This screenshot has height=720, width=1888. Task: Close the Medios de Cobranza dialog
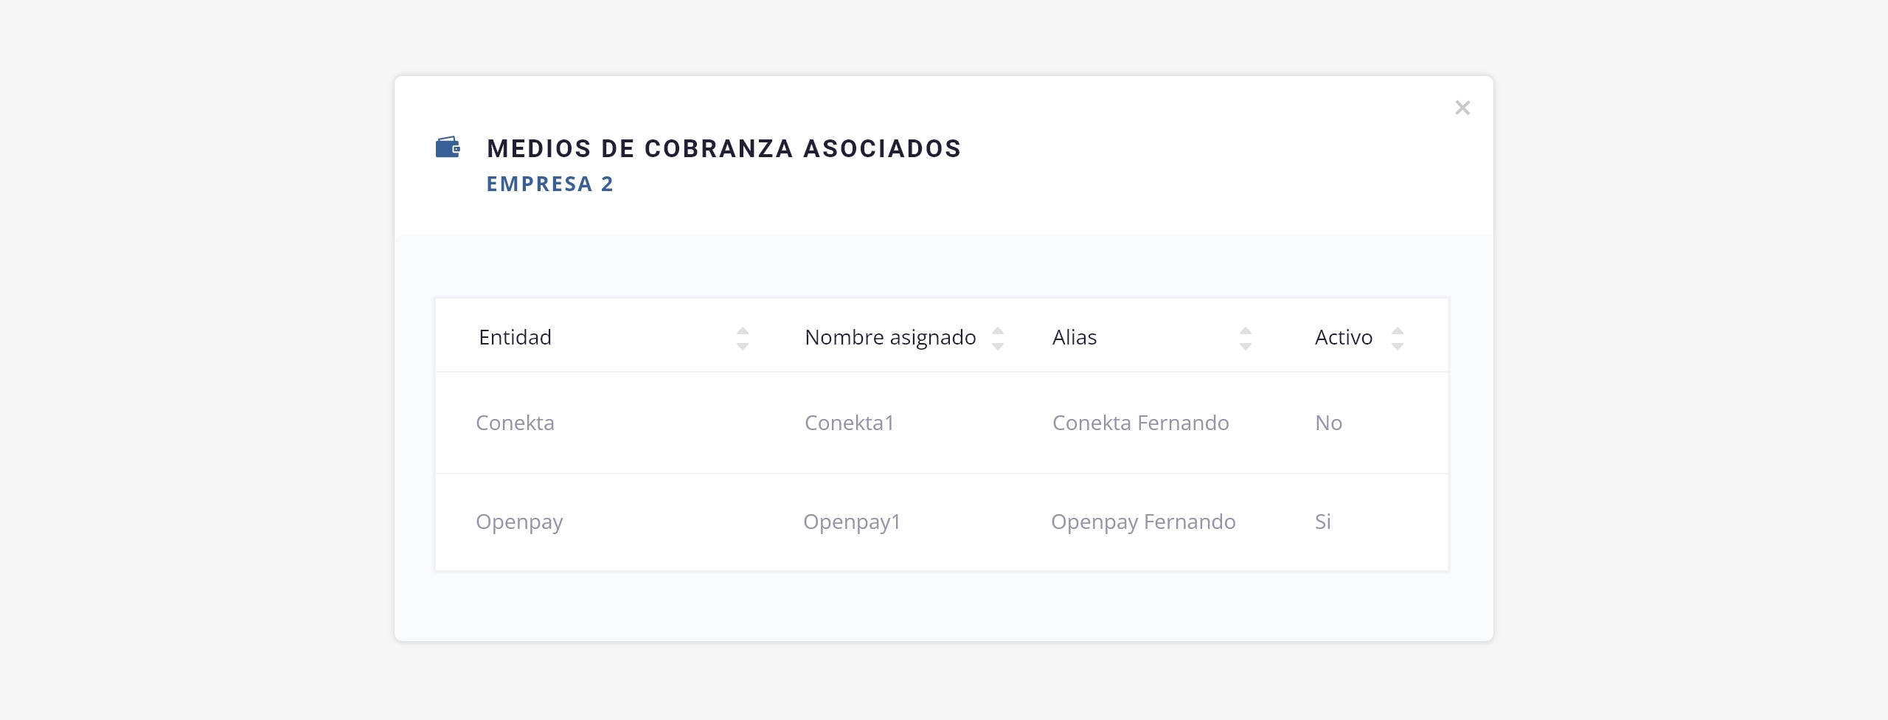coord(1462,108)
